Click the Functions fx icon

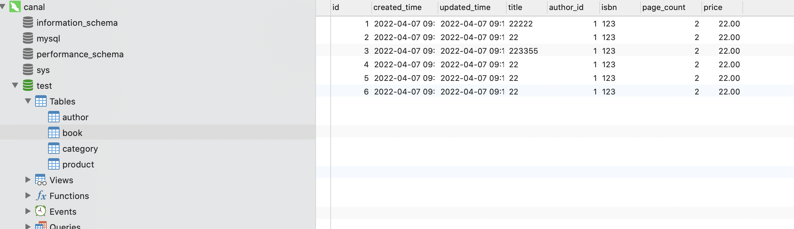pos(41,196)
